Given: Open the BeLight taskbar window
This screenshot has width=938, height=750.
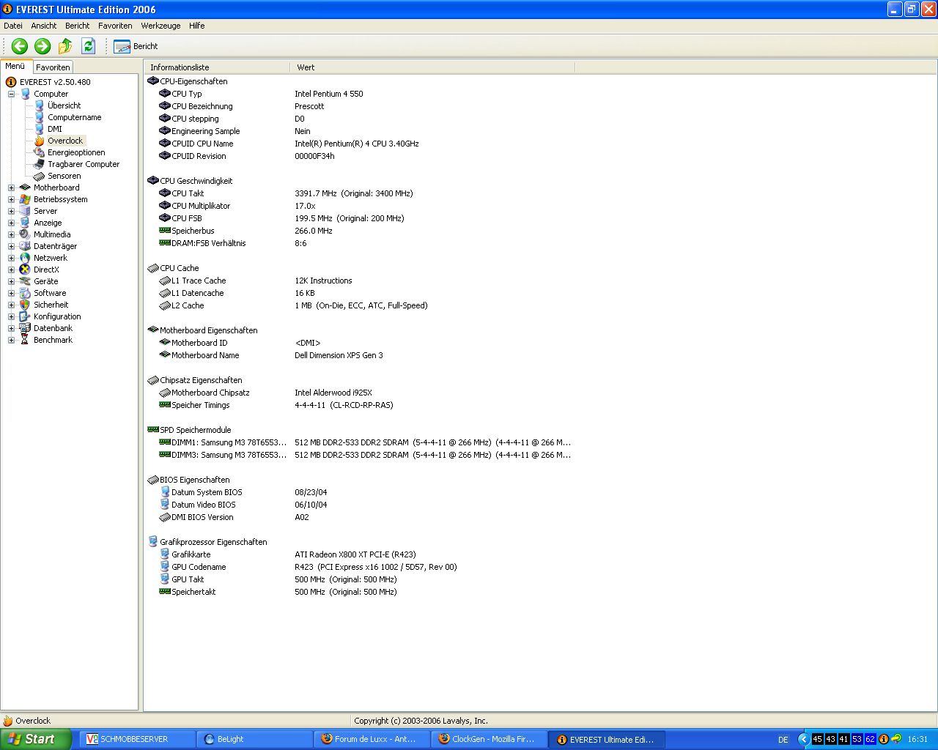Looking at the screenshot, I should (254, 739).
